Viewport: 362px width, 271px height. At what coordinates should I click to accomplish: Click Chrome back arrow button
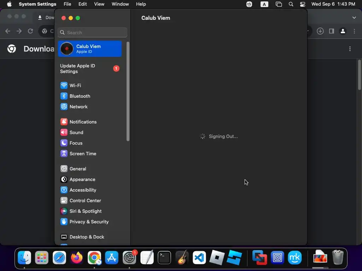(8, 31)
